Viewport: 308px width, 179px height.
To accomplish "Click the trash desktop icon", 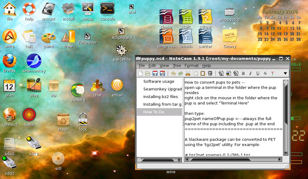I will pyautogui.click(x=63, y=122).
